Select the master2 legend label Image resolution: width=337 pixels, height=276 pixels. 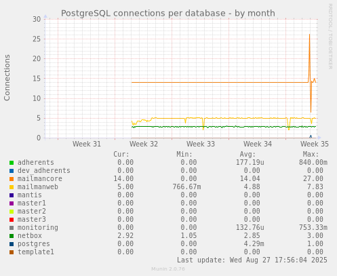click(32, 211)
